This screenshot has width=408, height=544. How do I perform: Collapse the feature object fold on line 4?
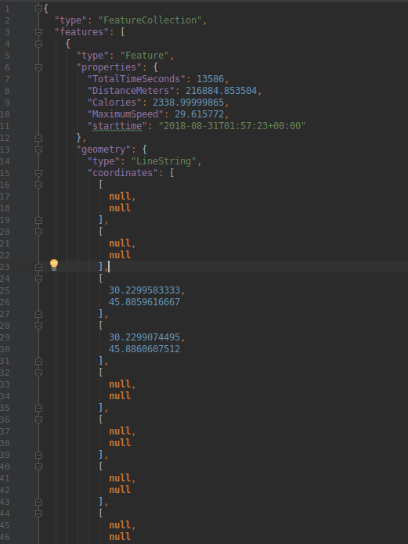39,44
